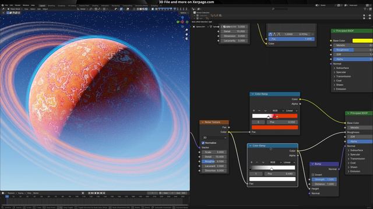Toggle camera view icon in the viewport

click(186, 38)
